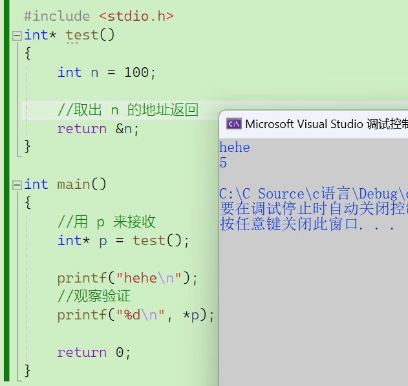Image resolution: width=408 pixels, height=386 pixels.
Task: Click the Microsoft Visual Studio console title
Action: point(327,123)
